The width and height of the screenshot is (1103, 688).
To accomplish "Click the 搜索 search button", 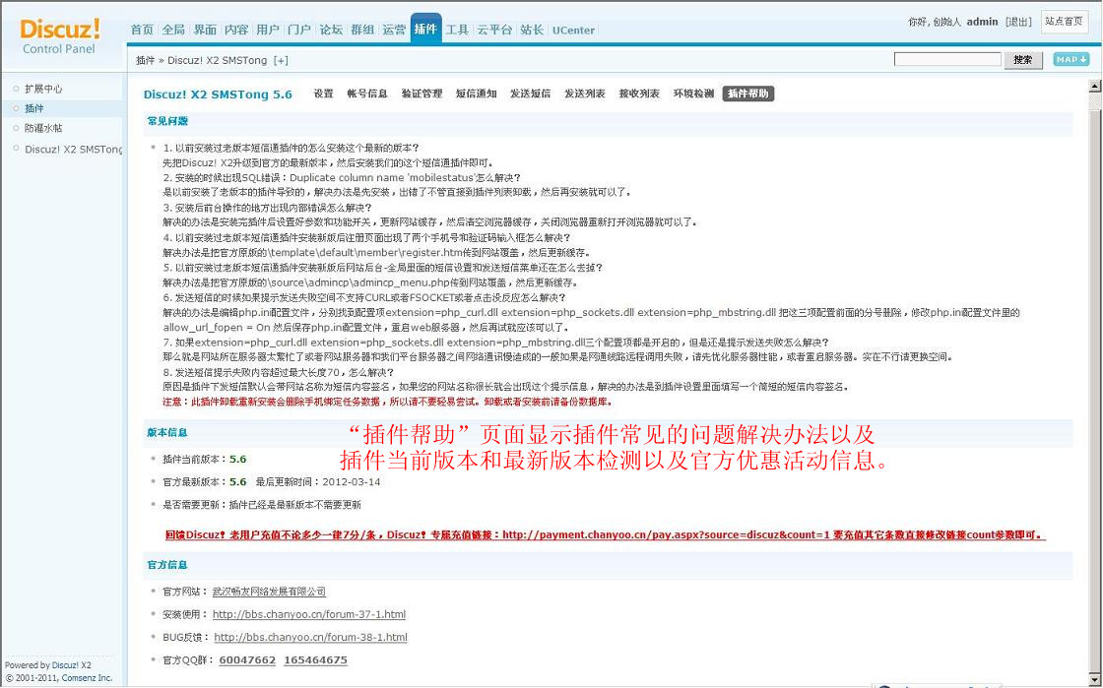I will pos(1023,60).
